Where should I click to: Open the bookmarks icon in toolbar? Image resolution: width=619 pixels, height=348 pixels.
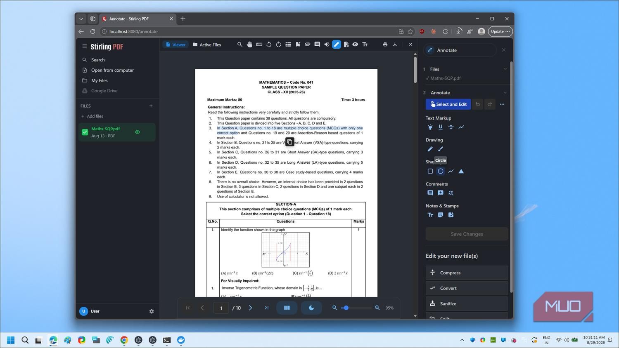click(x=298, y=45)
